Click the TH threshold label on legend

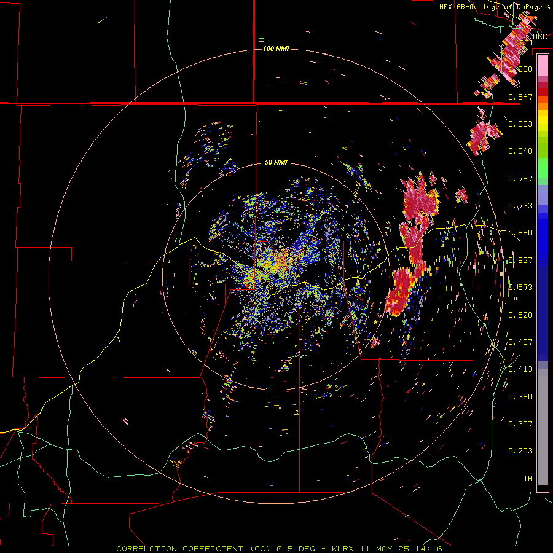pos(528,478)
